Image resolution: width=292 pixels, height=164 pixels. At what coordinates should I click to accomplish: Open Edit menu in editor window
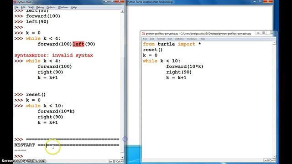[x=152, y=39]
